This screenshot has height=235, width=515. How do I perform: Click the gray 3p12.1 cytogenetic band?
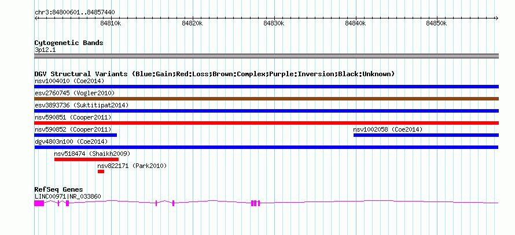click(x=266, y=56)
